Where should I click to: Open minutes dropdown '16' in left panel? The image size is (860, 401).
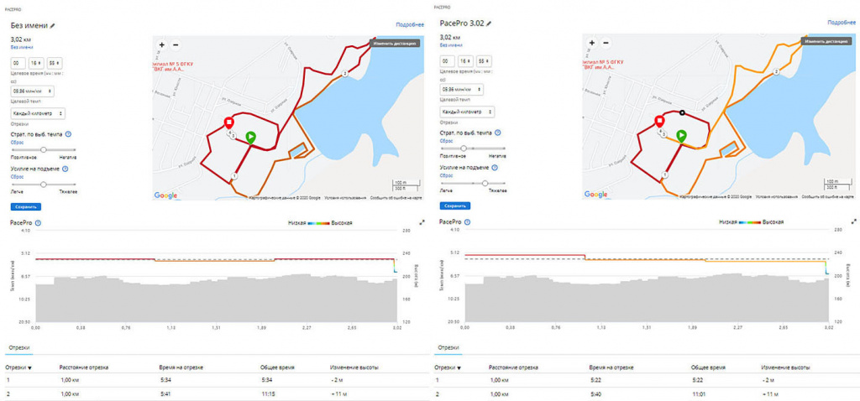click(36, 63)
